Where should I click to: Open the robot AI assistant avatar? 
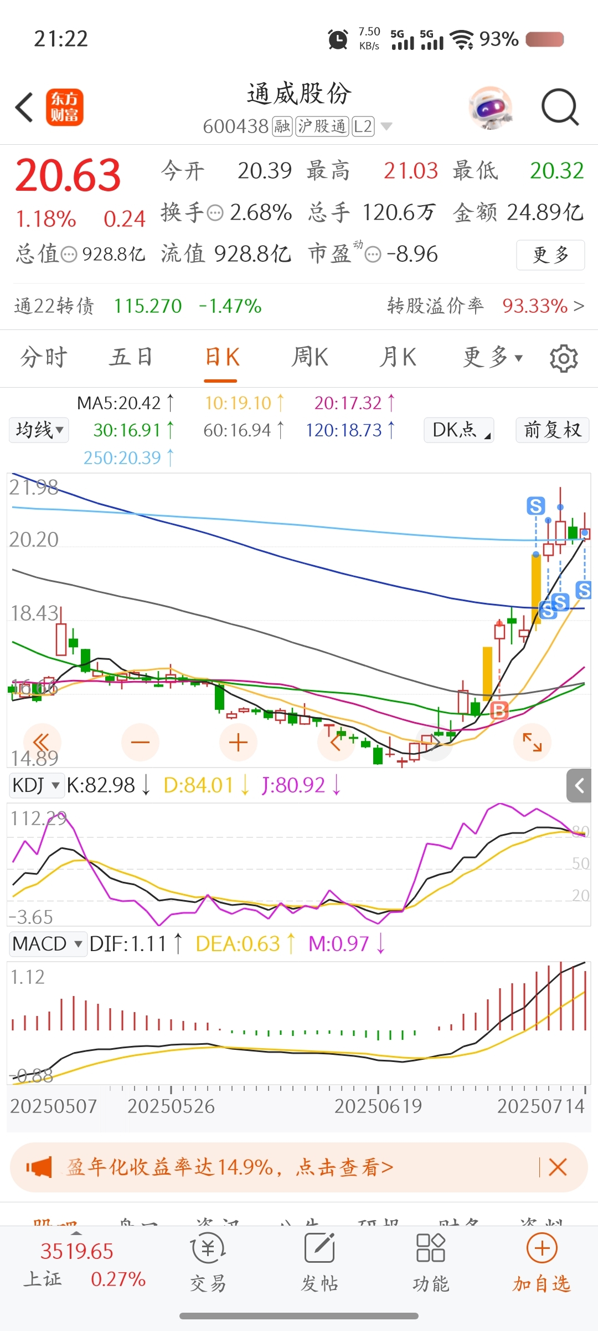point(489,108)
